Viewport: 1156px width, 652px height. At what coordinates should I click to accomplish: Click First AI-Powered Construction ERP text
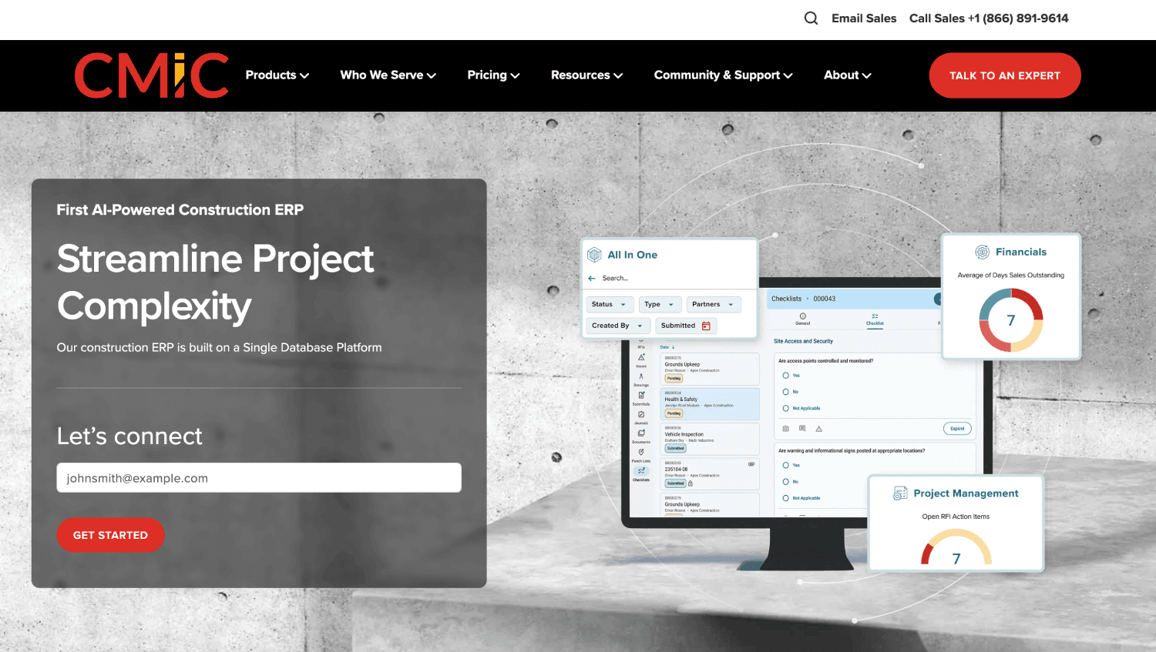[x=180, y=209]
